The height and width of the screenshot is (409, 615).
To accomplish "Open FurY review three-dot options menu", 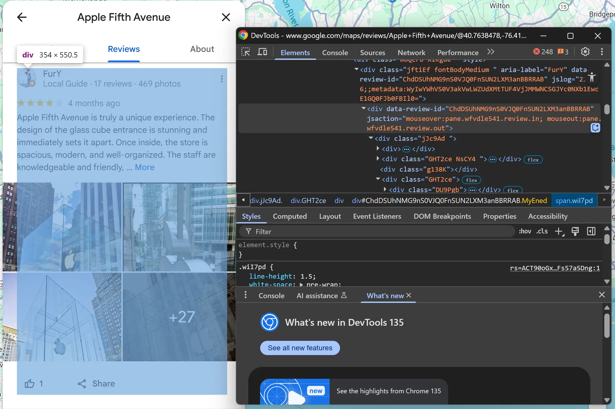I will click(222, 79).
